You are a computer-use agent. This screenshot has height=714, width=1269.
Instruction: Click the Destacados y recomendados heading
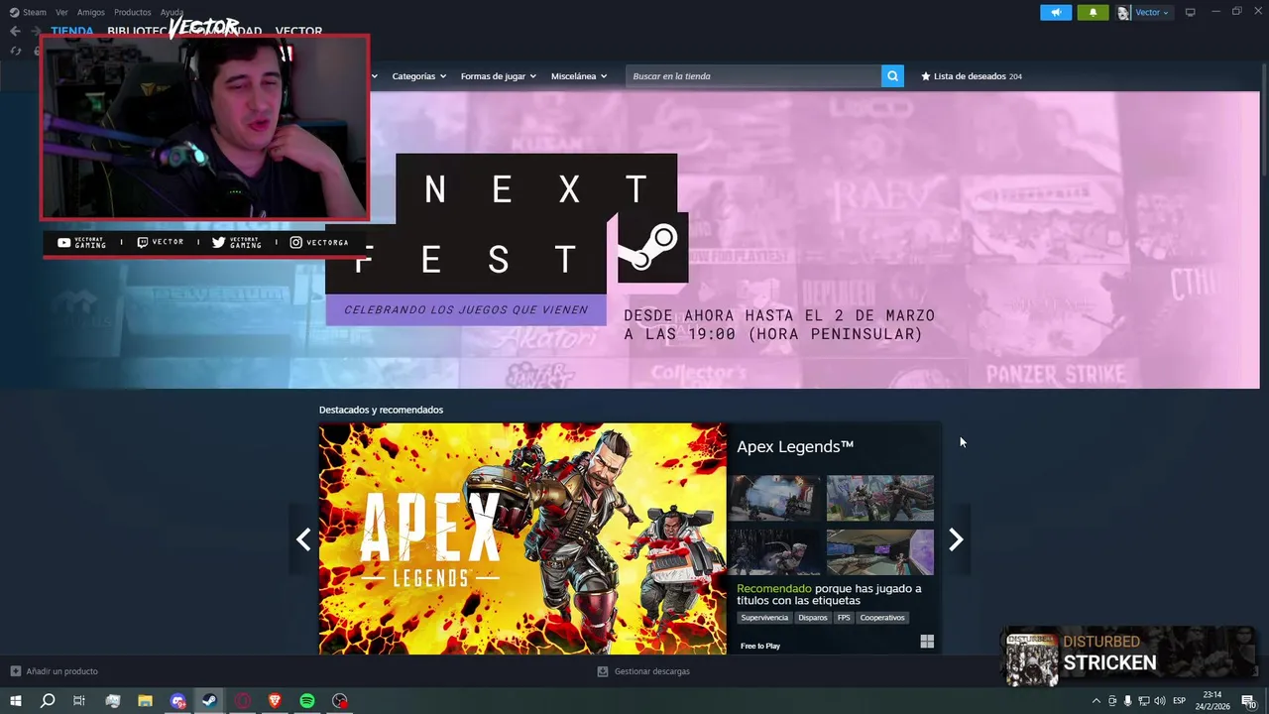click(381, 410)
